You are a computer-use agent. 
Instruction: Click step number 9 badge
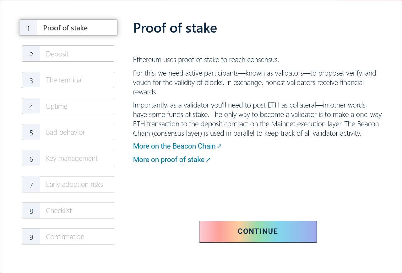31,237
